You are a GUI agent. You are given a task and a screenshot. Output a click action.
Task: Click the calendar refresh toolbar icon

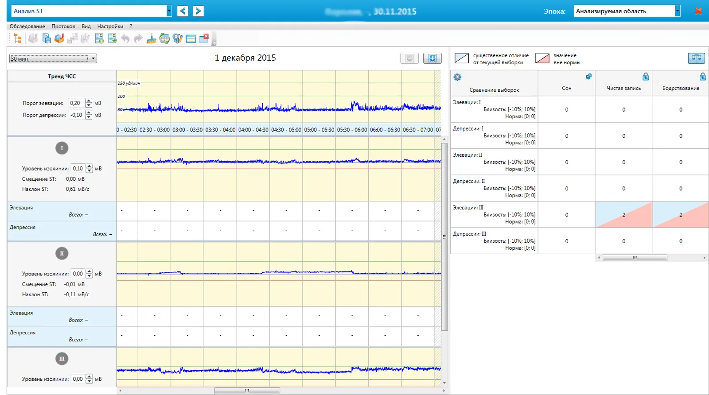tap(165, 39)
